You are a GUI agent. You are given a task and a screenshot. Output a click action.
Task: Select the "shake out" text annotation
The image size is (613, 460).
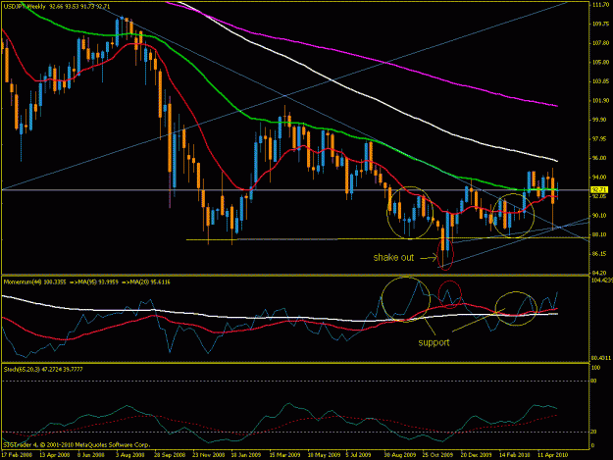click(393, 258)
